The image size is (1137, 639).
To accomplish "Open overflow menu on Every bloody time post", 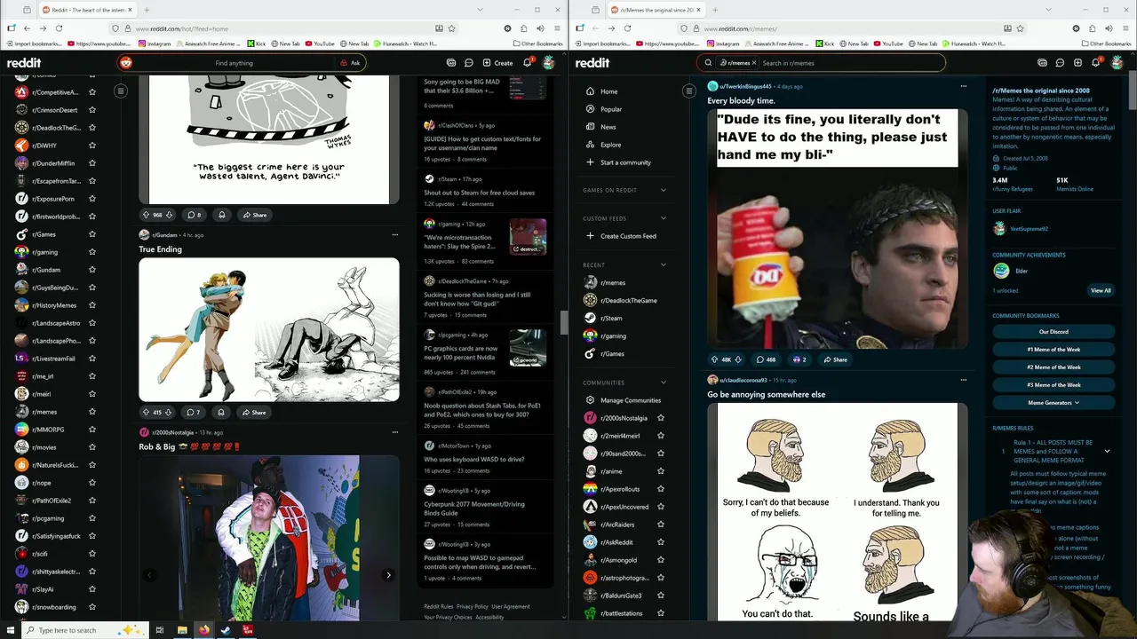I will (x=963, y=86).
